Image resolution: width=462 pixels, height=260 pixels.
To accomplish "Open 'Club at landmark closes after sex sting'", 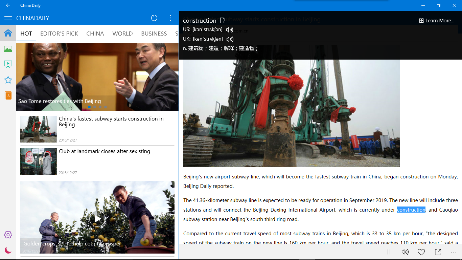I will point(105,151).
